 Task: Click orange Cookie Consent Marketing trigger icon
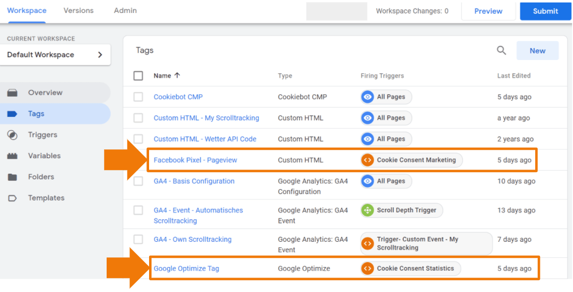pyautogui.click(x=368, y=160)
